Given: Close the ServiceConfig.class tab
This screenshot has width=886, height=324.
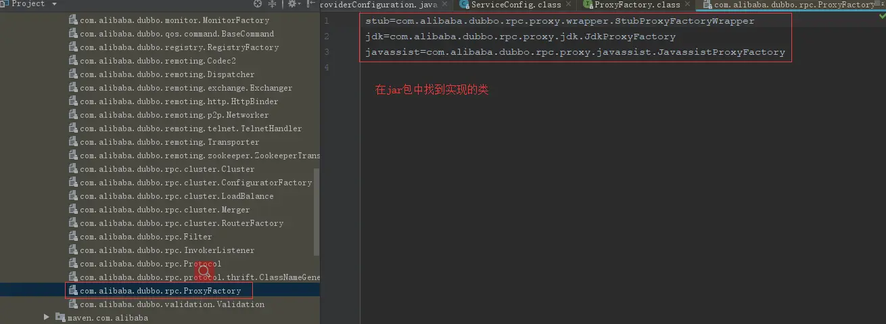Looking at the screenshot, I should point(569,5).
